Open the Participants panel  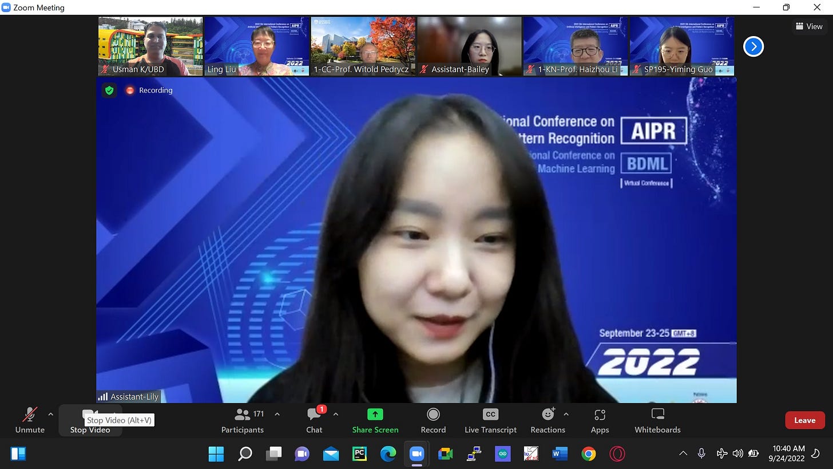(x=243, y=420)
